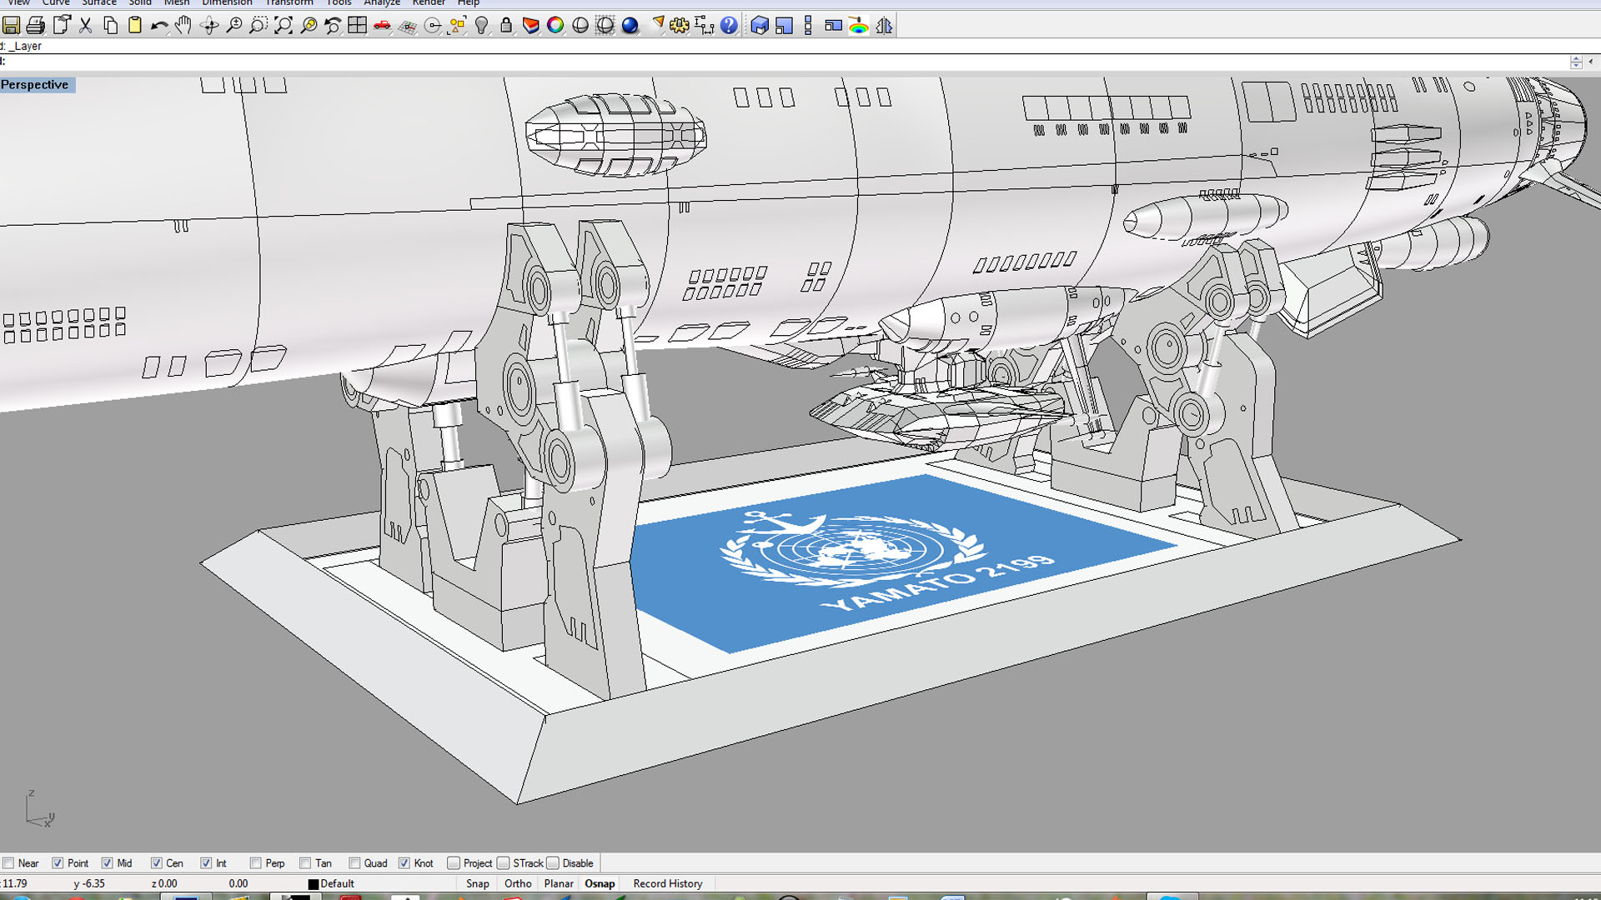This screenshot has height=900, width=1601.
Task: Click the Save floppy disk icon
Action: (12, 26)
